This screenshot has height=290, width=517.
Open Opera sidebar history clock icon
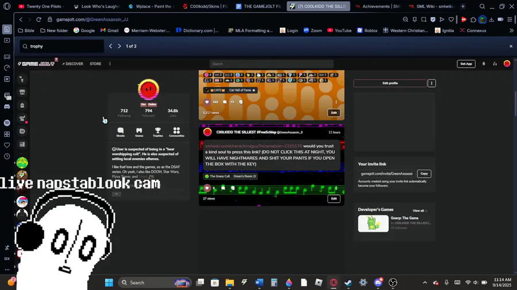7,156
